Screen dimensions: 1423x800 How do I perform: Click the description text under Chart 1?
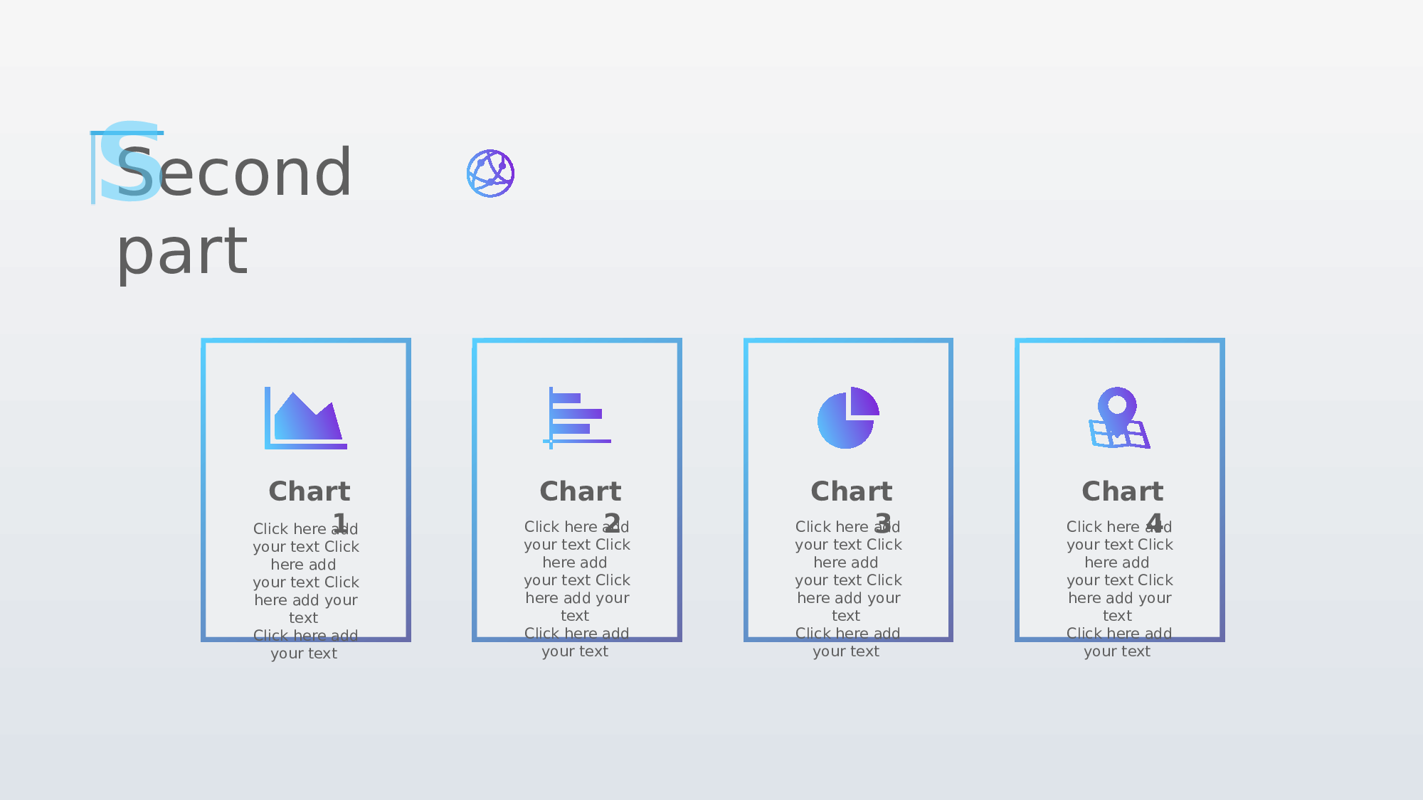click(x=306, y=591)
